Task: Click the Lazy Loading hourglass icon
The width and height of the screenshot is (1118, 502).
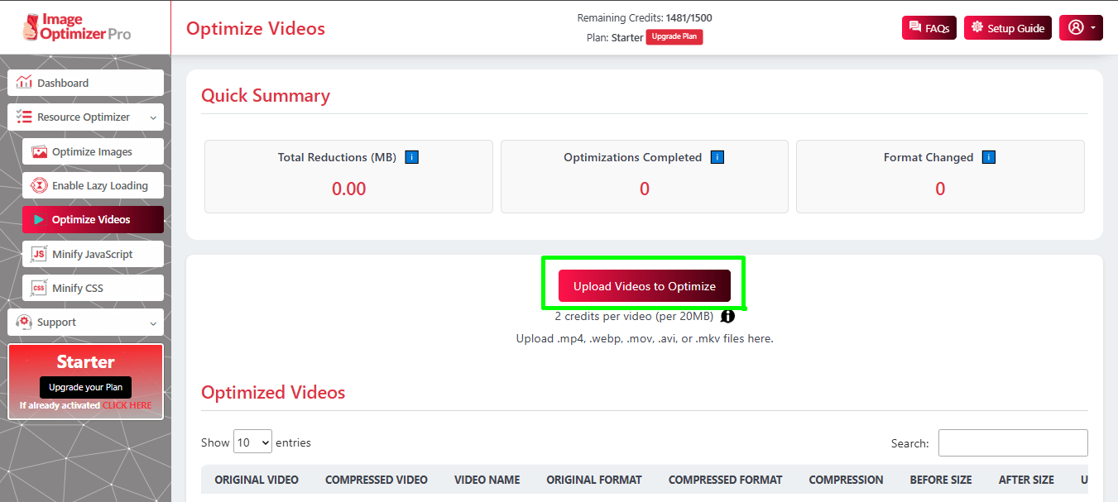Action: tap(39, 185)
